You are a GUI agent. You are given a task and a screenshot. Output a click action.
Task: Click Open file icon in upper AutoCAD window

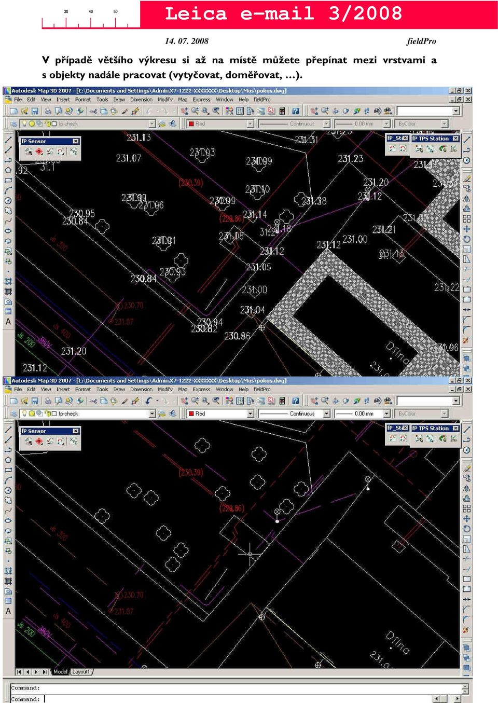point(24,111)
